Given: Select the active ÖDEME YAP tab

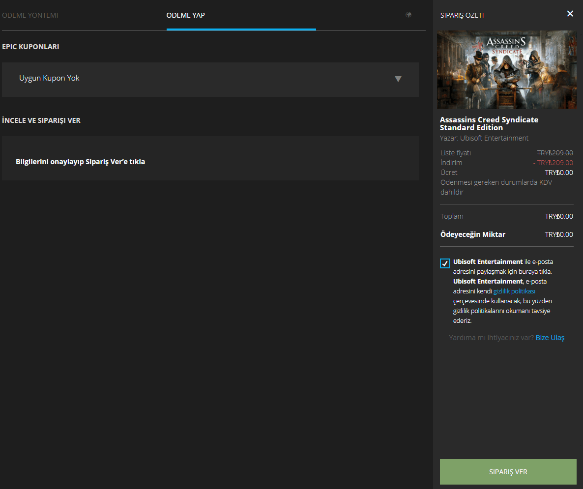Looking at the screenshot, I should click(186, 15).
